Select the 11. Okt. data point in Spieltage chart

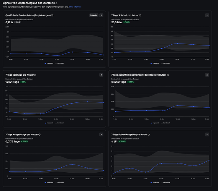pos(41,114)
